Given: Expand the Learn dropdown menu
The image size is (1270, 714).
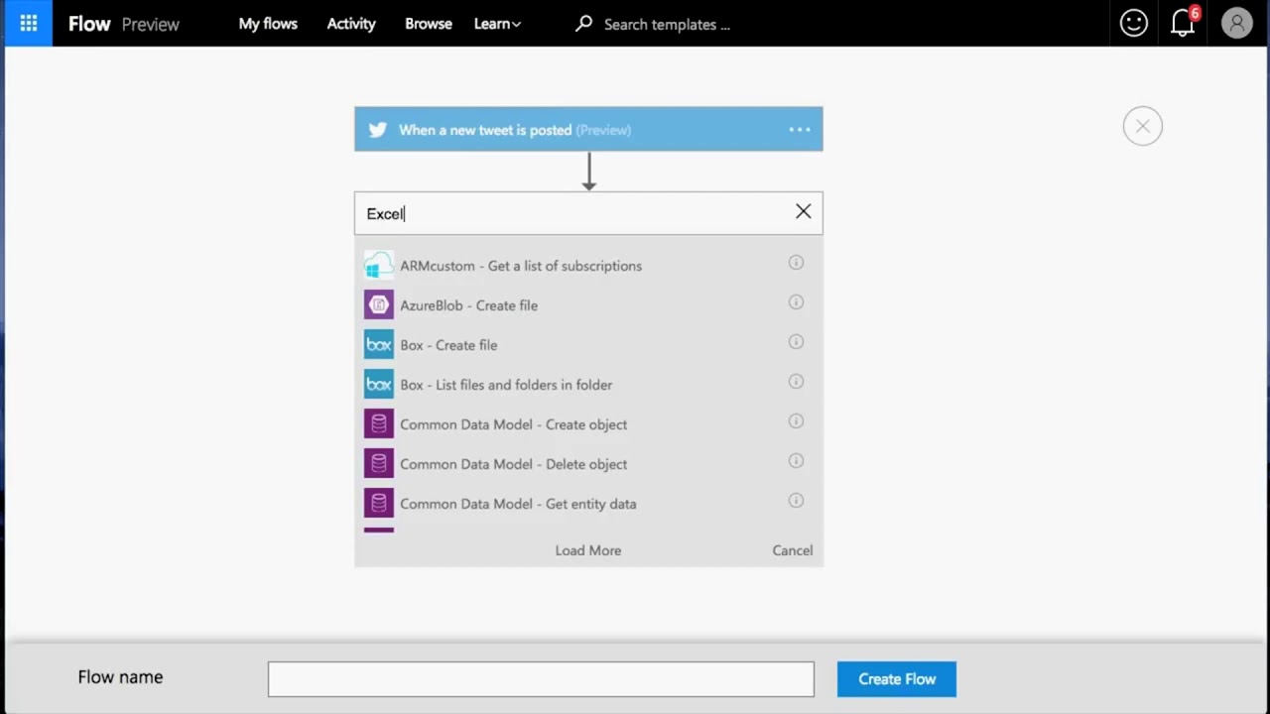Looking at the screenshot, I should (x=497, y=24).
